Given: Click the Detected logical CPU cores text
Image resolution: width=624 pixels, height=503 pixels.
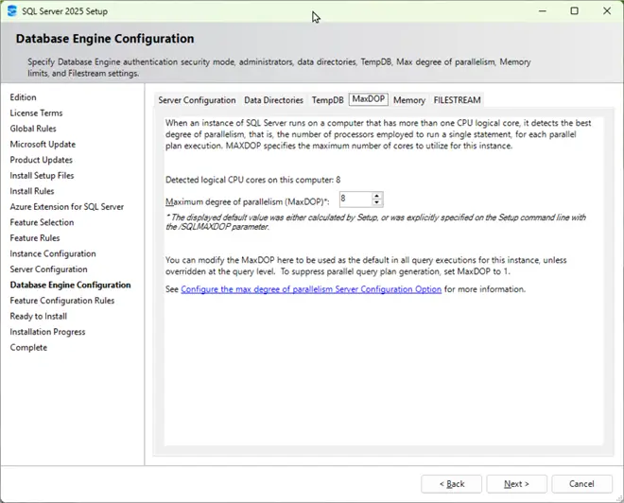Looking at the screenshot, I should (x=253, y=180).
